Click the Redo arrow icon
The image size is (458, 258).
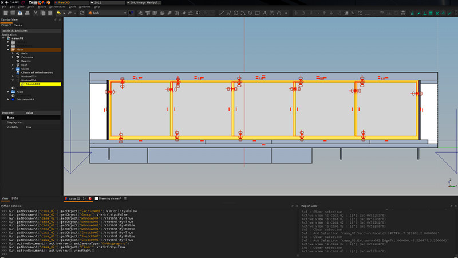point(69,13)
